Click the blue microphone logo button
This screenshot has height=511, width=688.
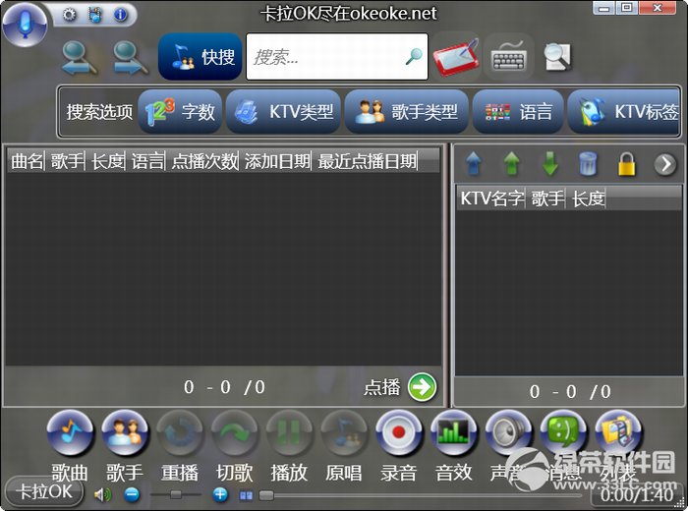coord(25,25)
